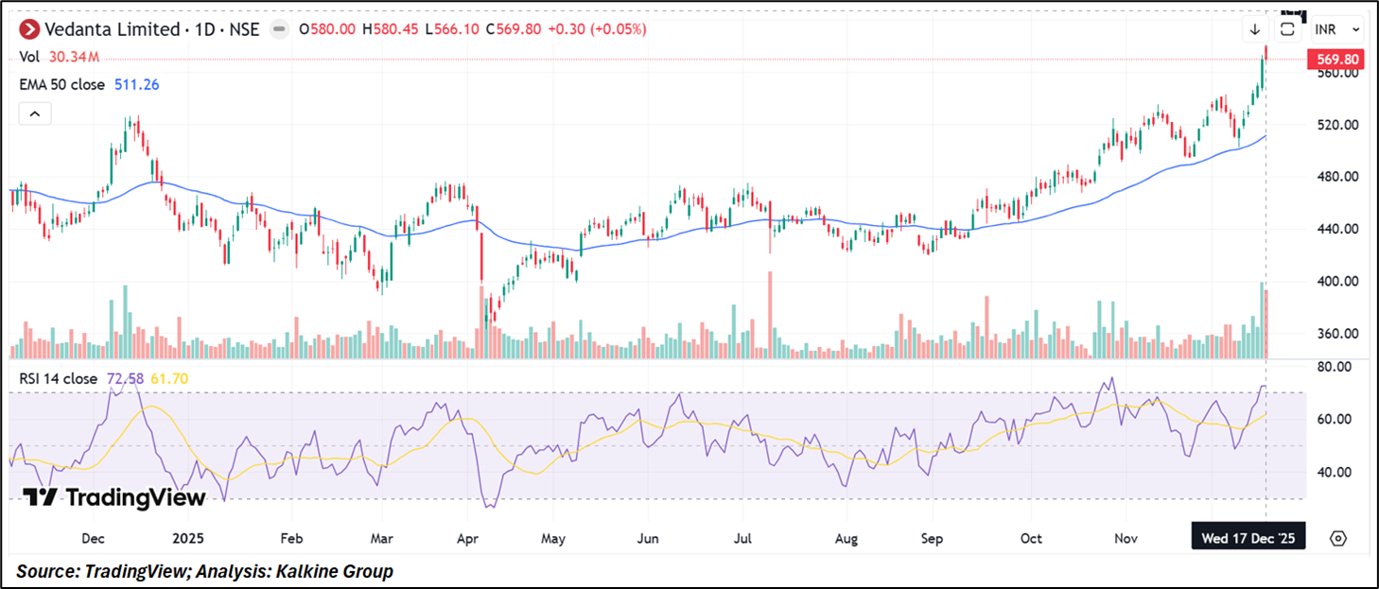Click the Sep marker on the time axis

933,538
